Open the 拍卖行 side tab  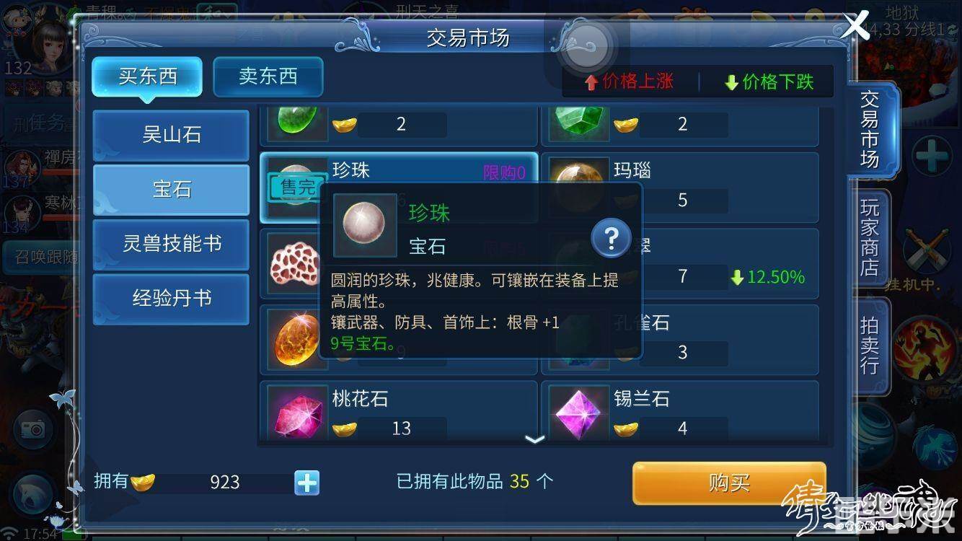(870, 346)
